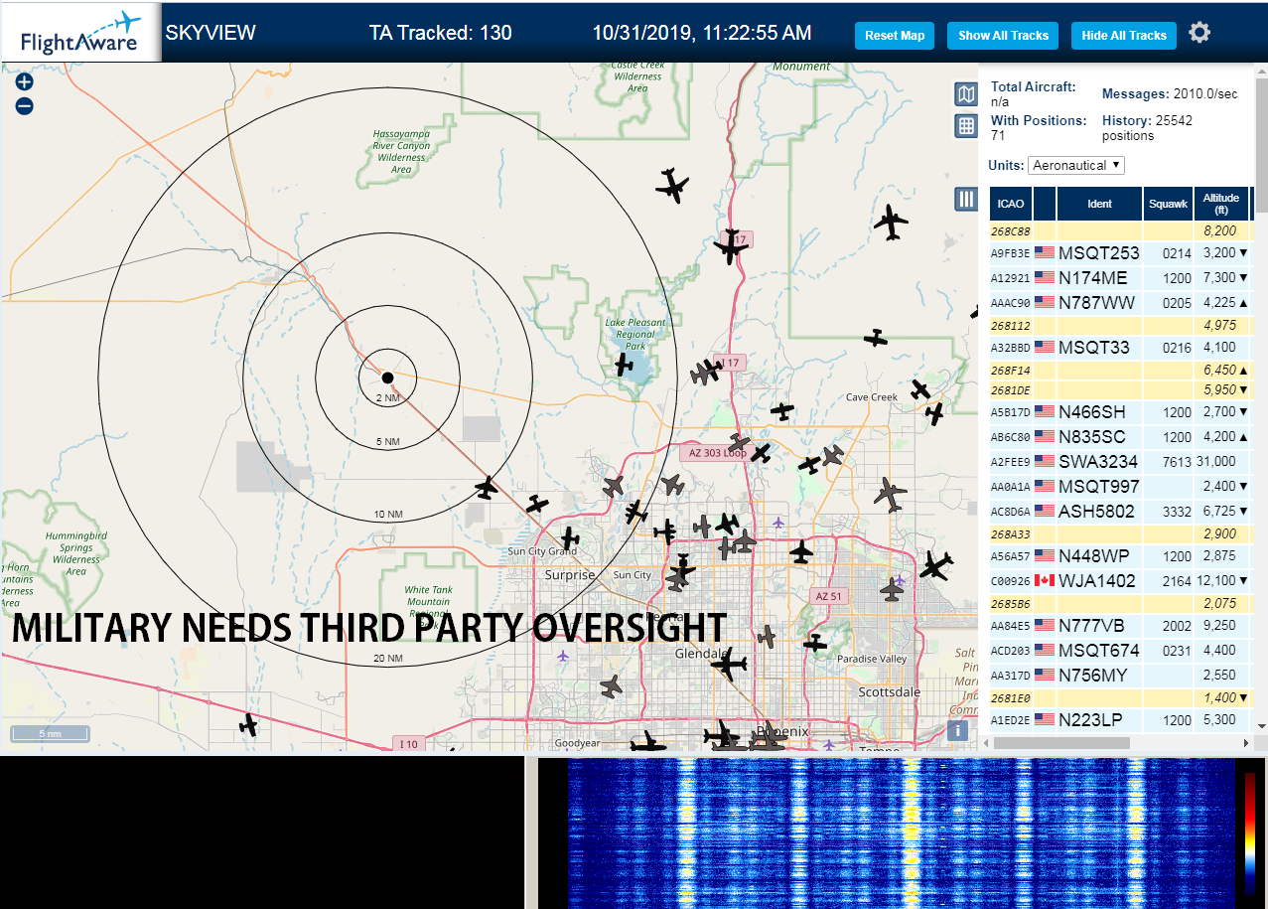Select the MSQT997 aircraft row
The height and width of the screenshot is (909, 1268).
coord(1120,486)
